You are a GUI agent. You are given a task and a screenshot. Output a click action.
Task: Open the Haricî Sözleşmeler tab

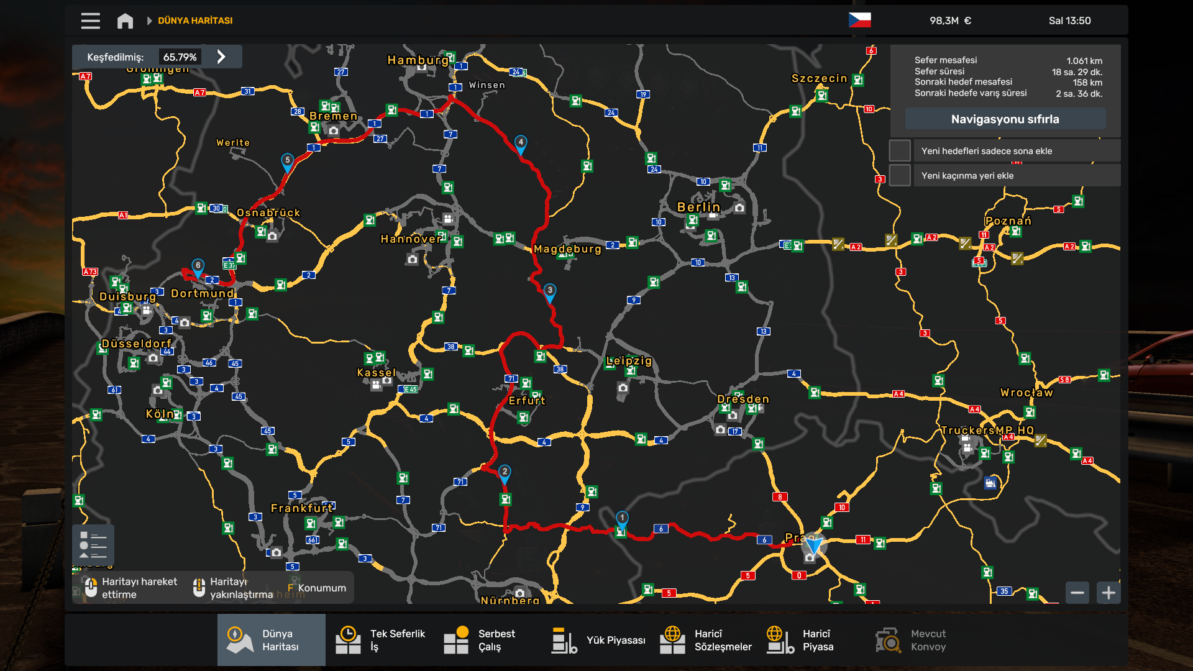pos(706,640)
